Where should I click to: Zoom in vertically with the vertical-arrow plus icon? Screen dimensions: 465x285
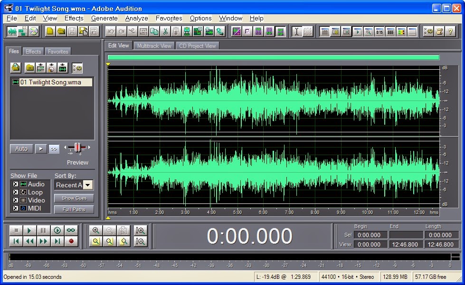(x=140, y=230)
